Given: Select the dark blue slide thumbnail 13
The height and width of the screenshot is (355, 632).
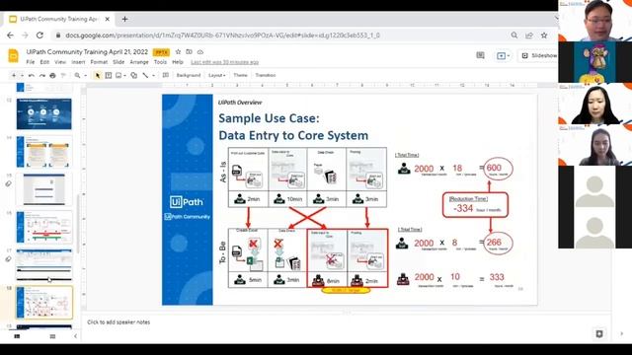Looking at the screenshot, I should (43, 114).
